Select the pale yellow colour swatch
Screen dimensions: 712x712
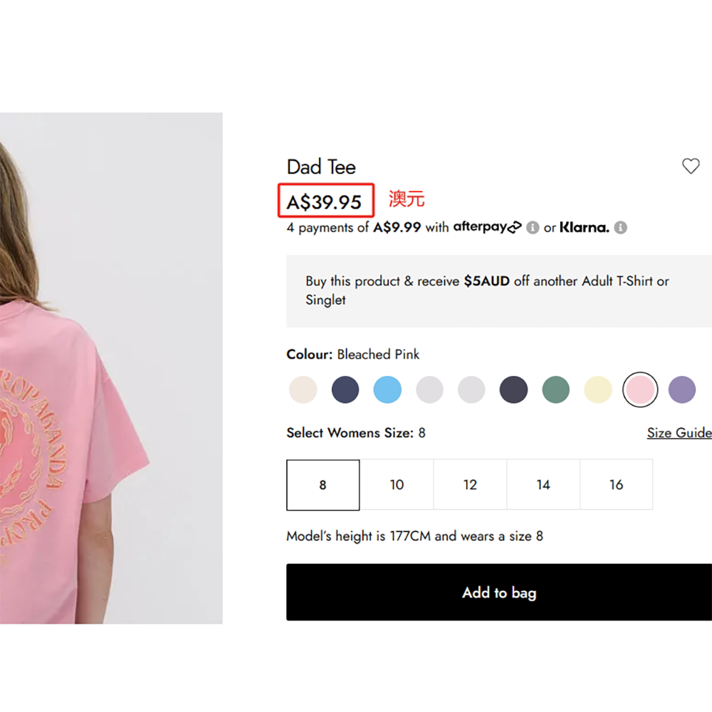pos(598,390)
